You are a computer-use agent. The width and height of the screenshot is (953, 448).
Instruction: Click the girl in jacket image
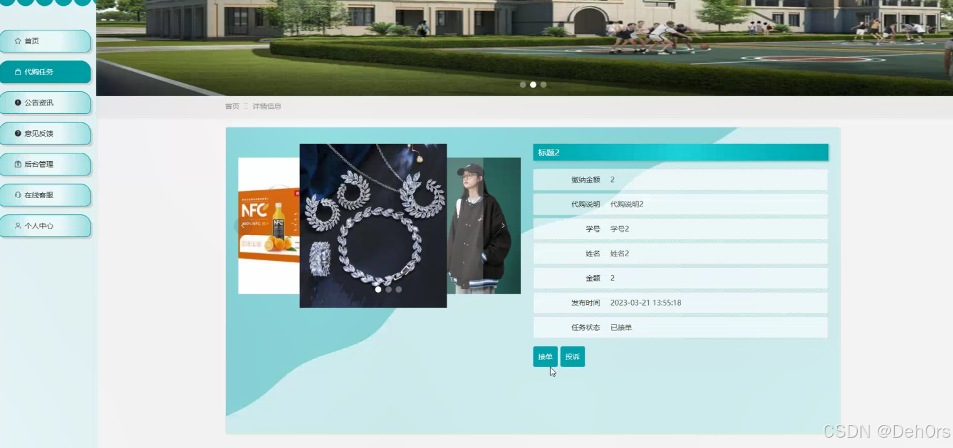point(484,225)
